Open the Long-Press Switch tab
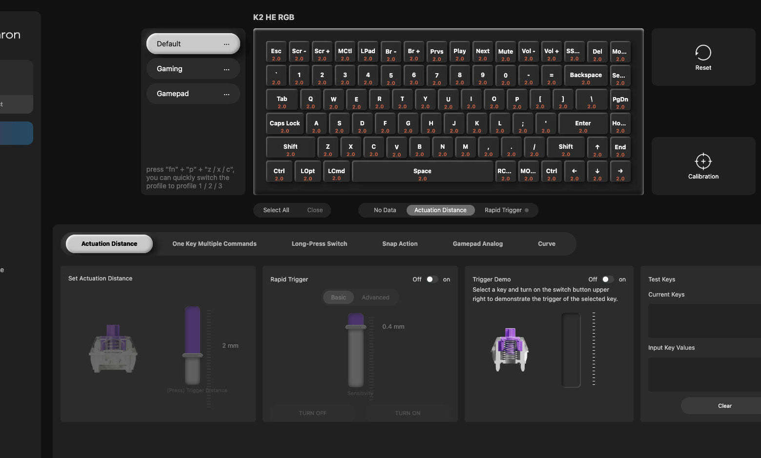 click(319, 244)
